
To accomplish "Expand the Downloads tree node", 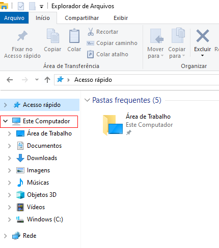I will [10, 158].
